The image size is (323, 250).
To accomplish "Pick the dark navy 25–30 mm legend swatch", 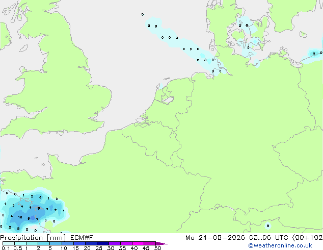I will coord(103,243).
